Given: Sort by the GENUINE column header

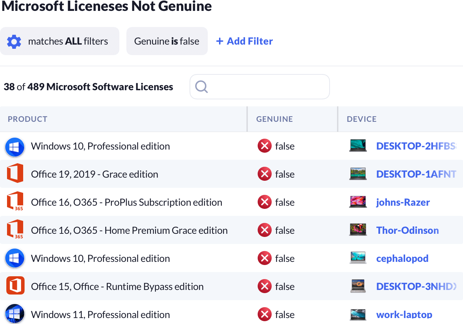Looking at the screenshot, I should tap(274, 119).
